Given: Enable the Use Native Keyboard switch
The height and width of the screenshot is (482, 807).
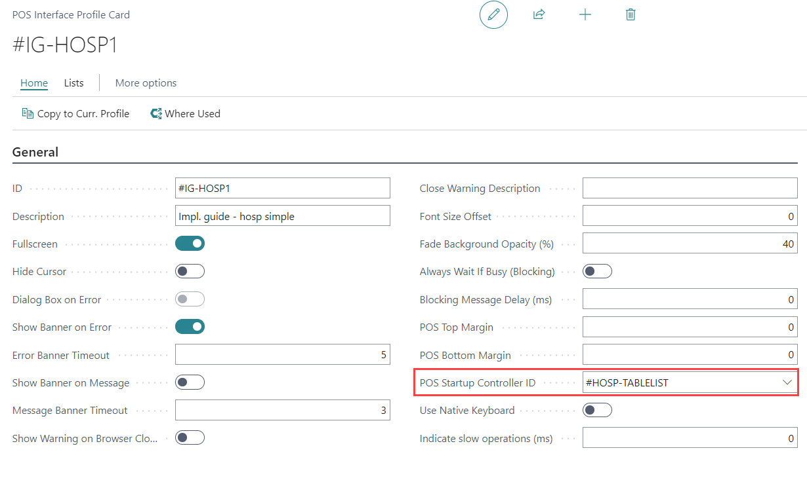Looking at the screenshot, I should (x=597, y=410).
